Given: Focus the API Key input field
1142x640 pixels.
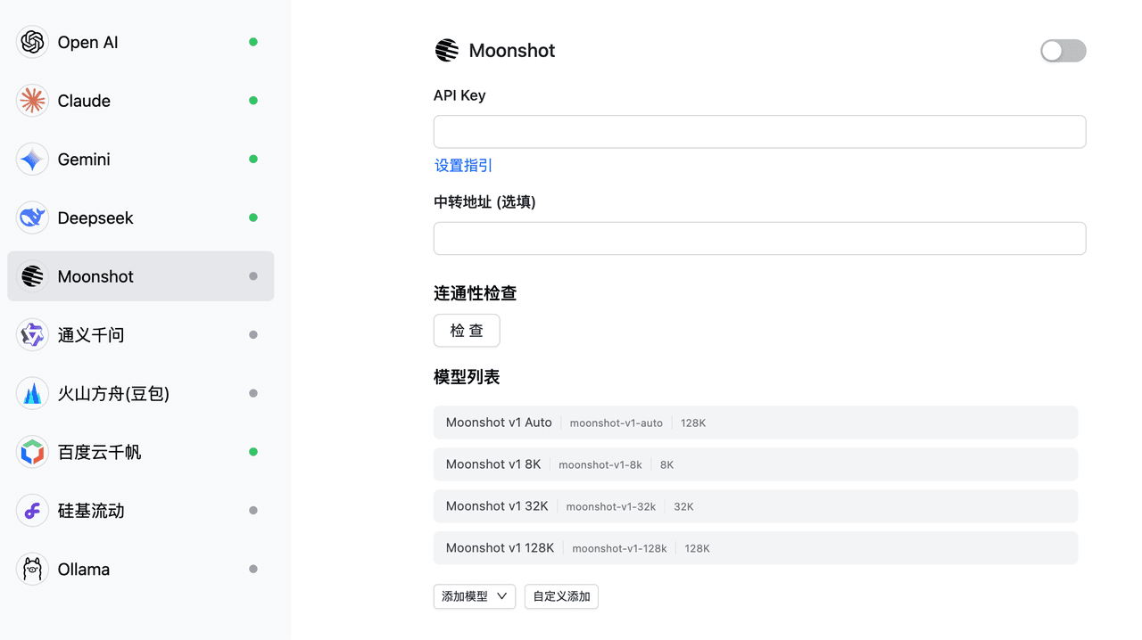Looking at the screenshot, I should click(x=759, y=132).
